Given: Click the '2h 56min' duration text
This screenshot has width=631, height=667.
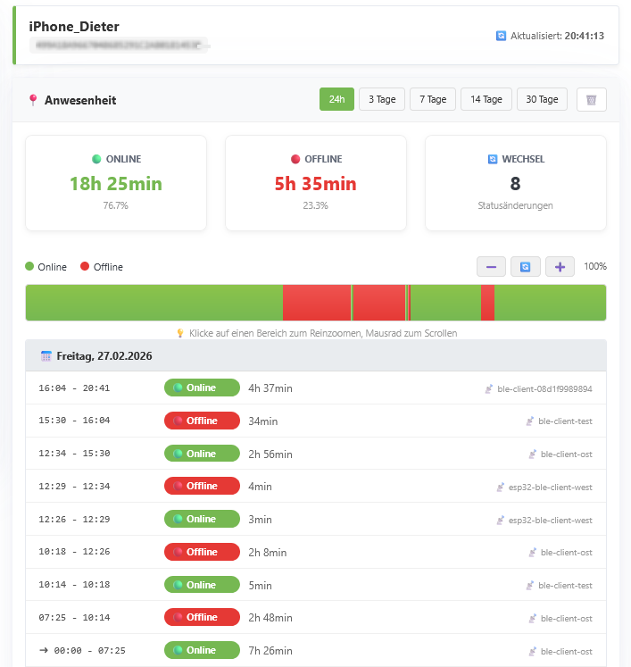Looking at the screenshot, I should tap(270, 454).
